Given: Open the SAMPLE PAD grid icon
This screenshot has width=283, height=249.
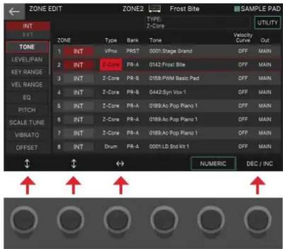Looking at the screenshot, I should (237, 9).
